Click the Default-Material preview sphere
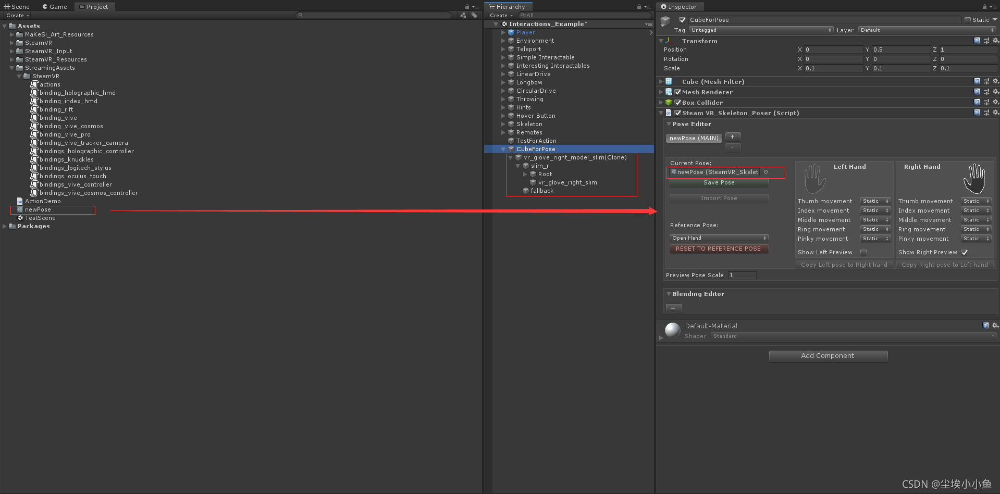This screenshot has width=1000, height=494. pyautogui.click(x=673, y=330)
